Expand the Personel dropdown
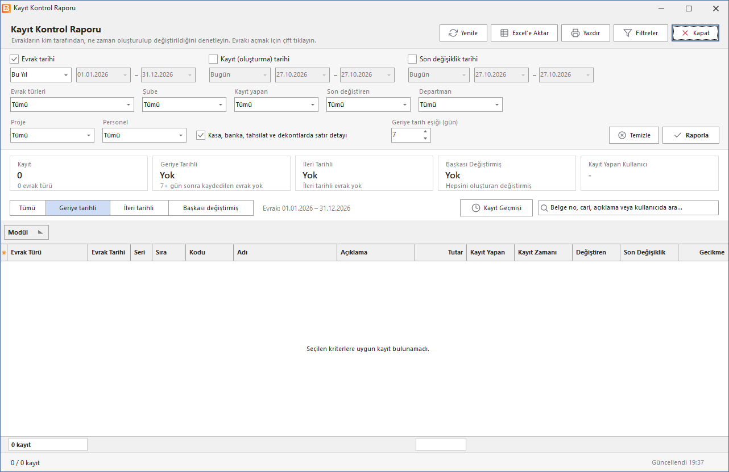 click(x=144, y=135)
